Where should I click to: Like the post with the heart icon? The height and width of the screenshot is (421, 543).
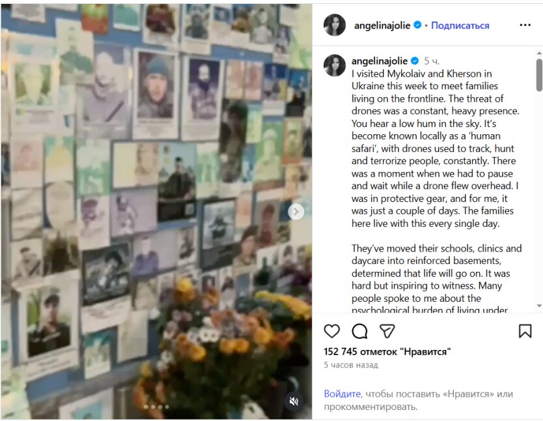click(332, 331)
